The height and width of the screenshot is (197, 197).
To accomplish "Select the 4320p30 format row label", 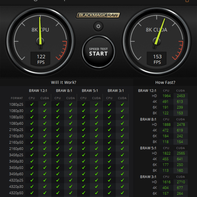I will click(x=16, y=187).
